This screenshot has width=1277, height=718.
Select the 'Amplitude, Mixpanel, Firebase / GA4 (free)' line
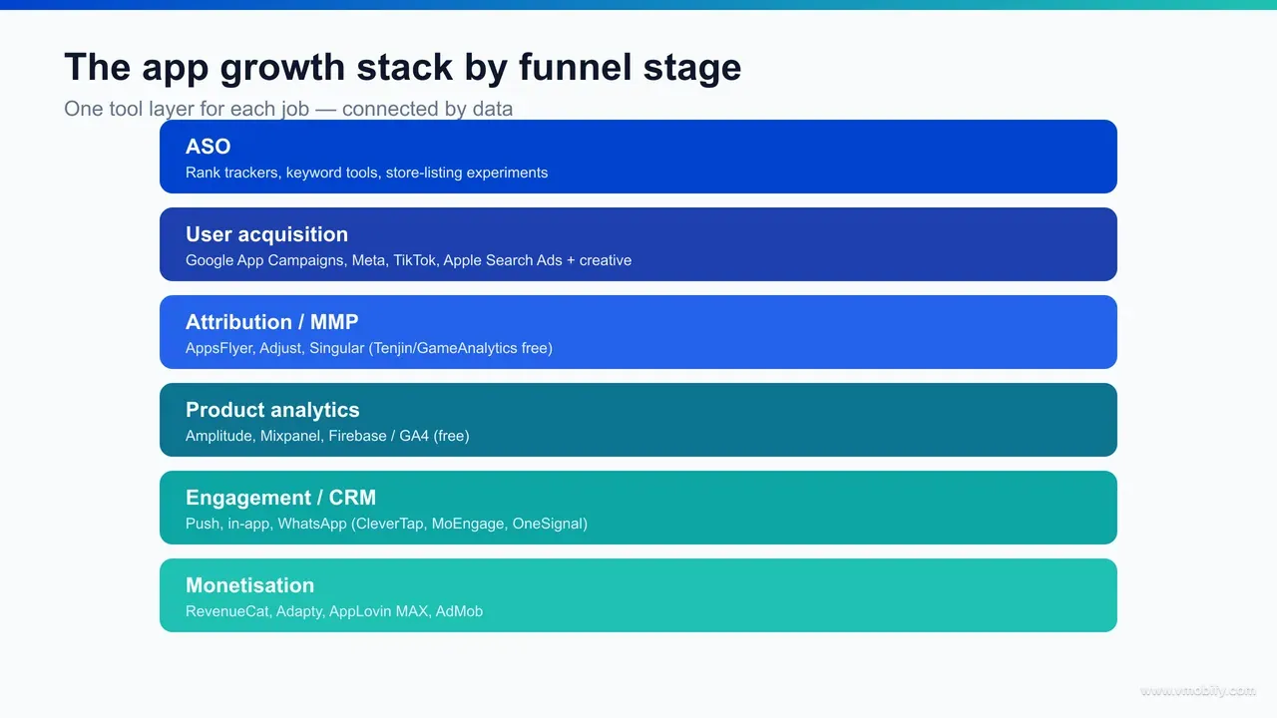point(327,436)
